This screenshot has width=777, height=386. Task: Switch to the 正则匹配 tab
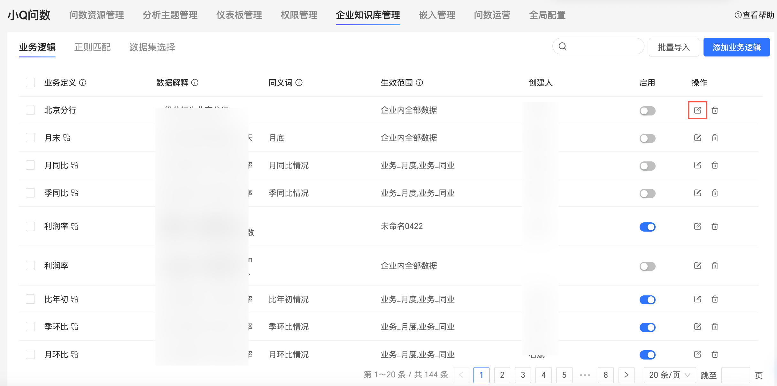tap(92, 47)
